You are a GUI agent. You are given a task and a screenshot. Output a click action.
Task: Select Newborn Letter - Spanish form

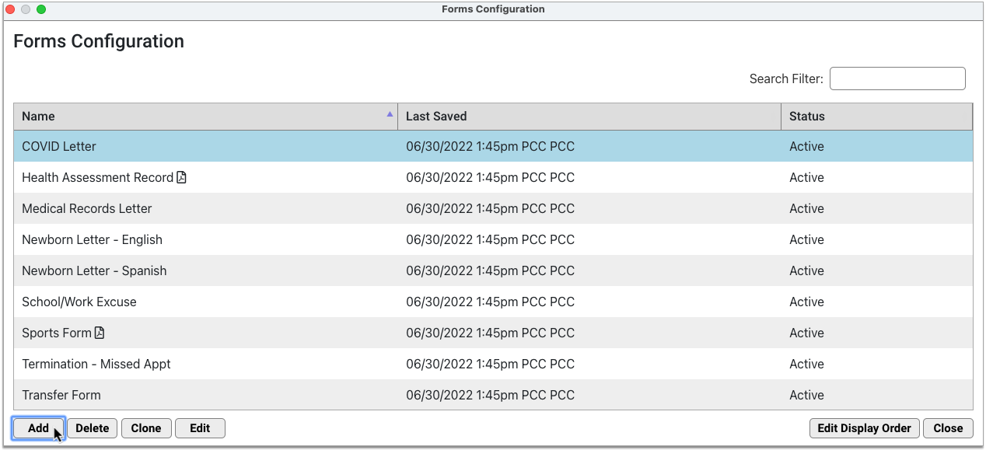click(x=493, y=270)
